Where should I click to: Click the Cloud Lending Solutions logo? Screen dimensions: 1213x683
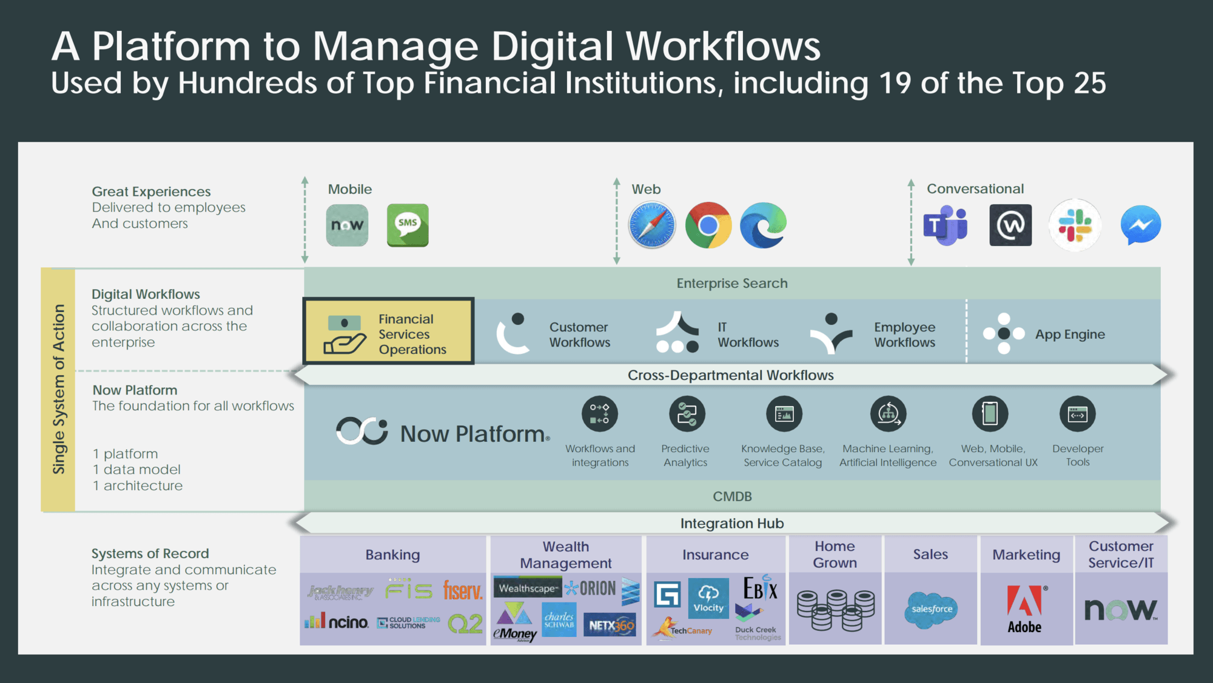(409, 622)
